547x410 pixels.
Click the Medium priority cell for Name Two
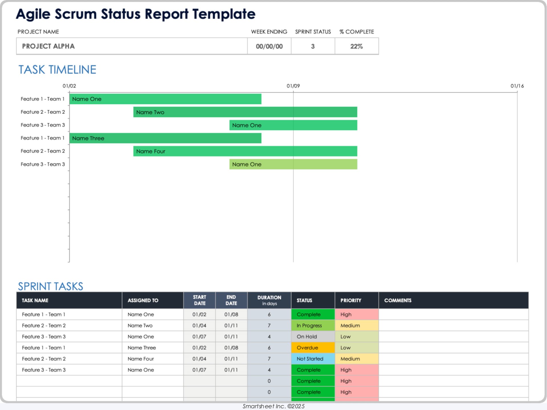[x=356, y=325]
